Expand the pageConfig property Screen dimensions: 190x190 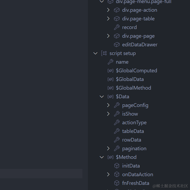coord(108,105)
